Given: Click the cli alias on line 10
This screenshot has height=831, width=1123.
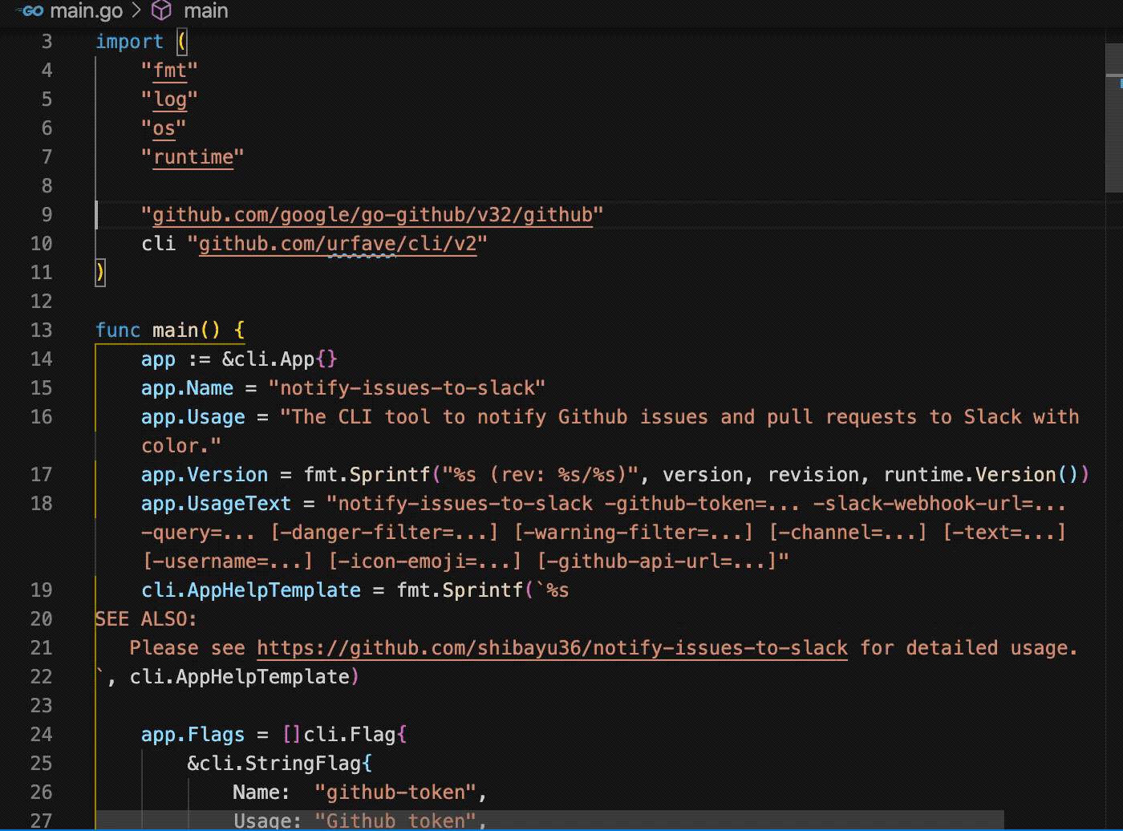Looking at the screenshot, I should 158,244.
